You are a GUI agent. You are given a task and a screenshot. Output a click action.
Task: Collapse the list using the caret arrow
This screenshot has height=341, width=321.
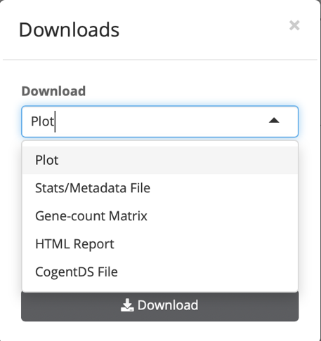274,121
